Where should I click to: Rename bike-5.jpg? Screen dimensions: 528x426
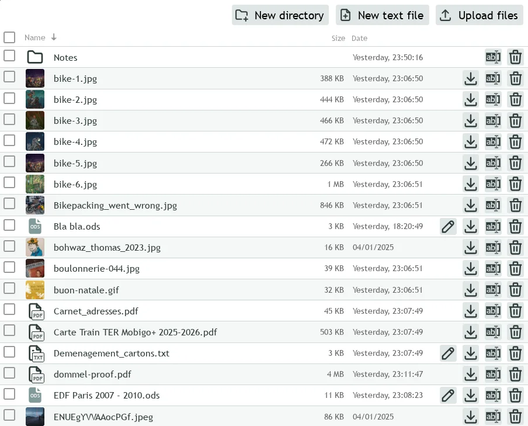(493, 163)
